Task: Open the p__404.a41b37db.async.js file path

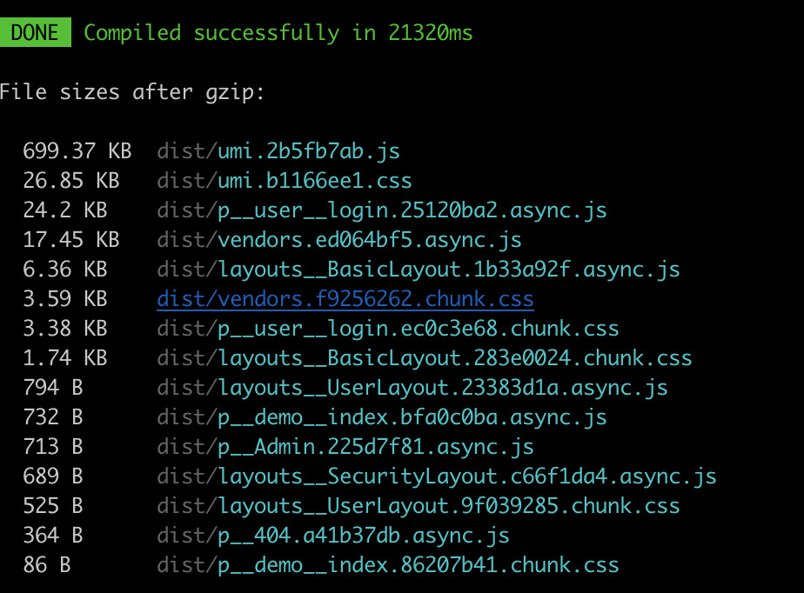Action: [333, 536]
